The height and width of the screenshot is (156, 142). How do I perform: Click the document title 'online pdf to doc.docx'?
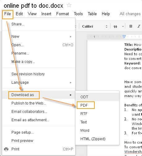[x=33, y=6]
